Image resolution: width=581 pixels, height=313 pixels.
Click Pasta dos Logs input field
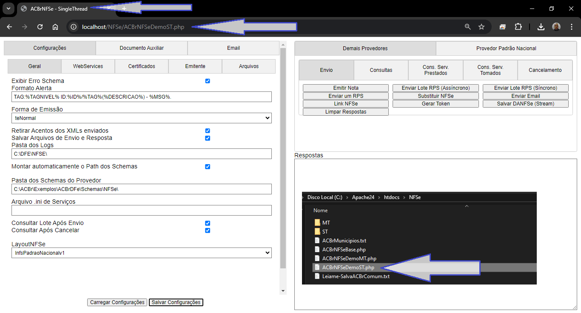(x=142, y=154)
